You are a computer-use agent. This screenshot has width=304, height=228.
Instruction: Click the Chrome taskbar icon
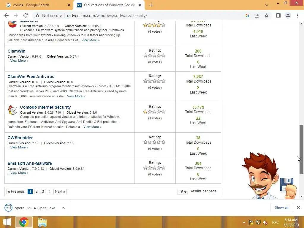(x=24, y=222)
